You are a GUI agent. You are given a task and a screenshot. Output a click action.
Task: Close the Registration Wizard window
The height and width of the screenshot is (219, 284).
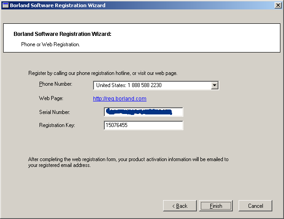click(278, 5)
